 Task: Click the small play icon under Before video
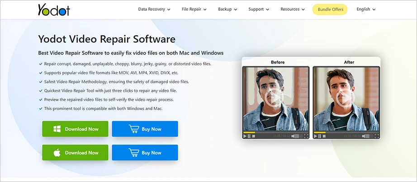coord(245,136)
